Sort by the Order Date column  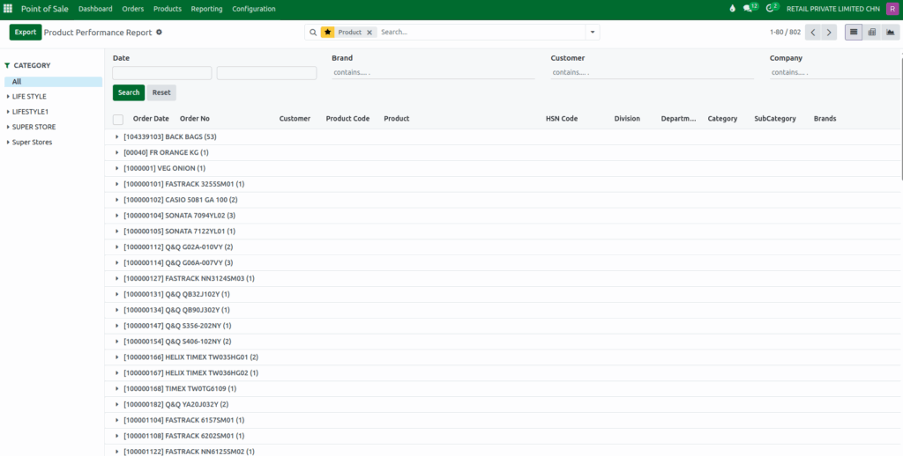151,119
